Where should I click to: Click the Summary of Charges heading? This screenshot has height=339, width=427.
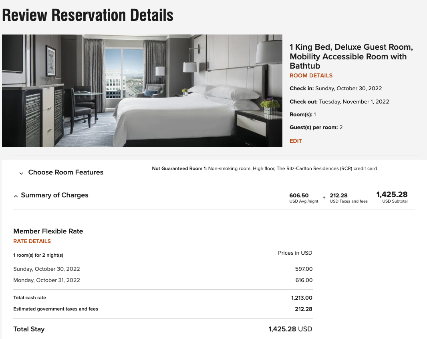(54, 195)
